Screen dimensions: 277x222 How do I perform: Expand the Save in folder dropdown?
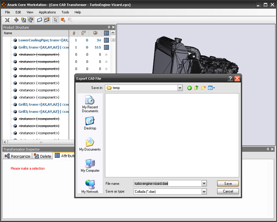(x=180, y=88)
